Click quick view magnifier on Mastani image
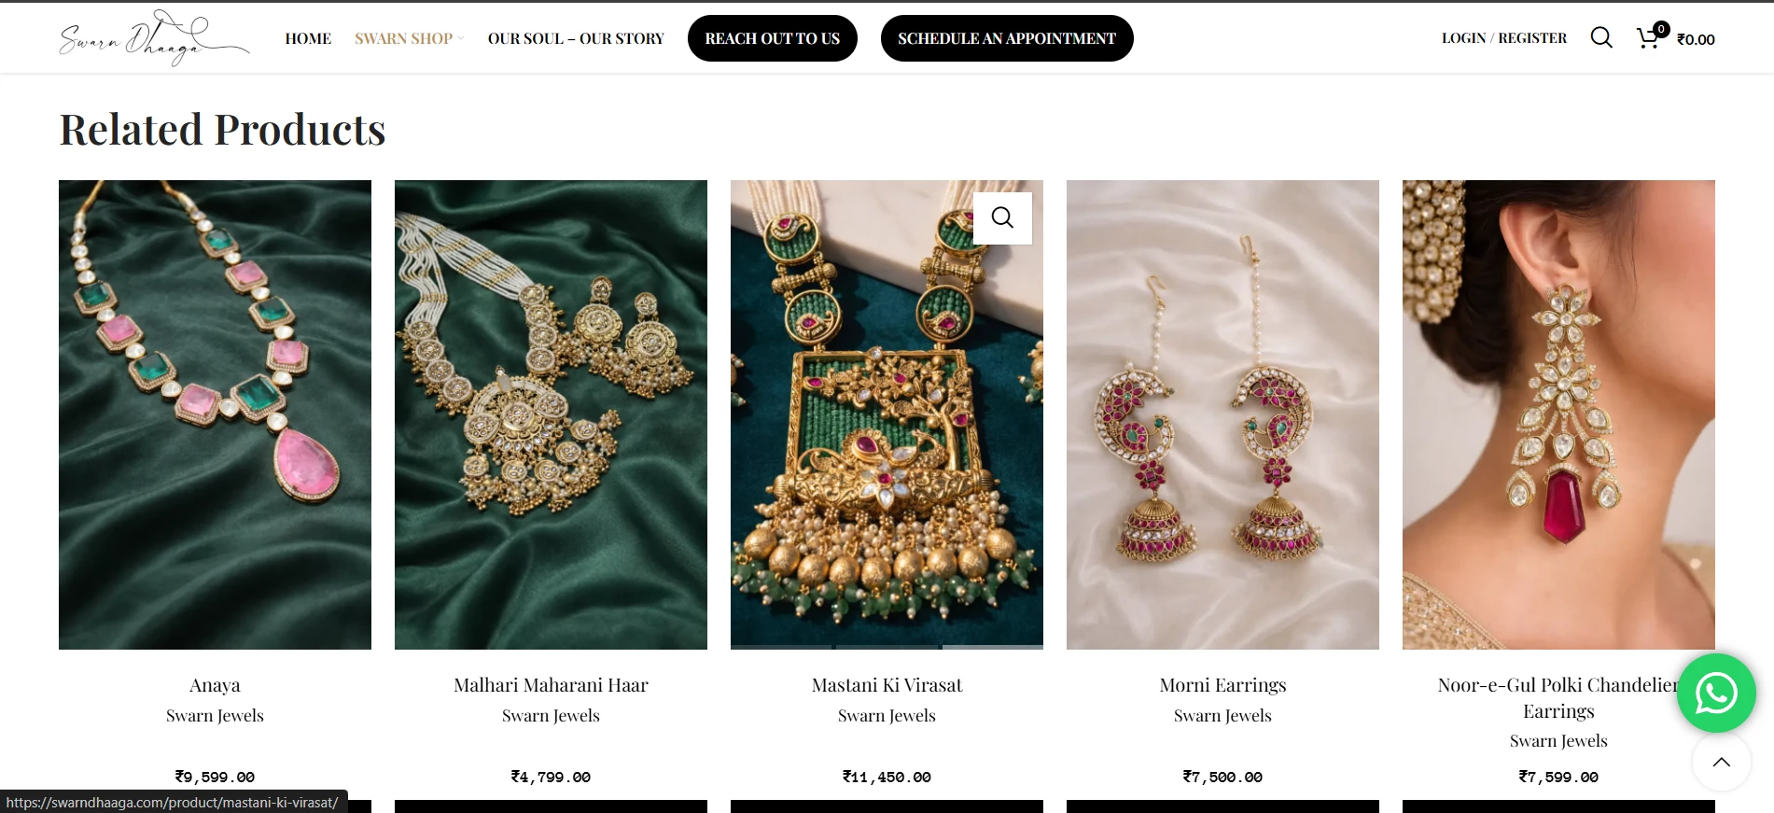1774x813 pixels. (x=1002, y=217)
